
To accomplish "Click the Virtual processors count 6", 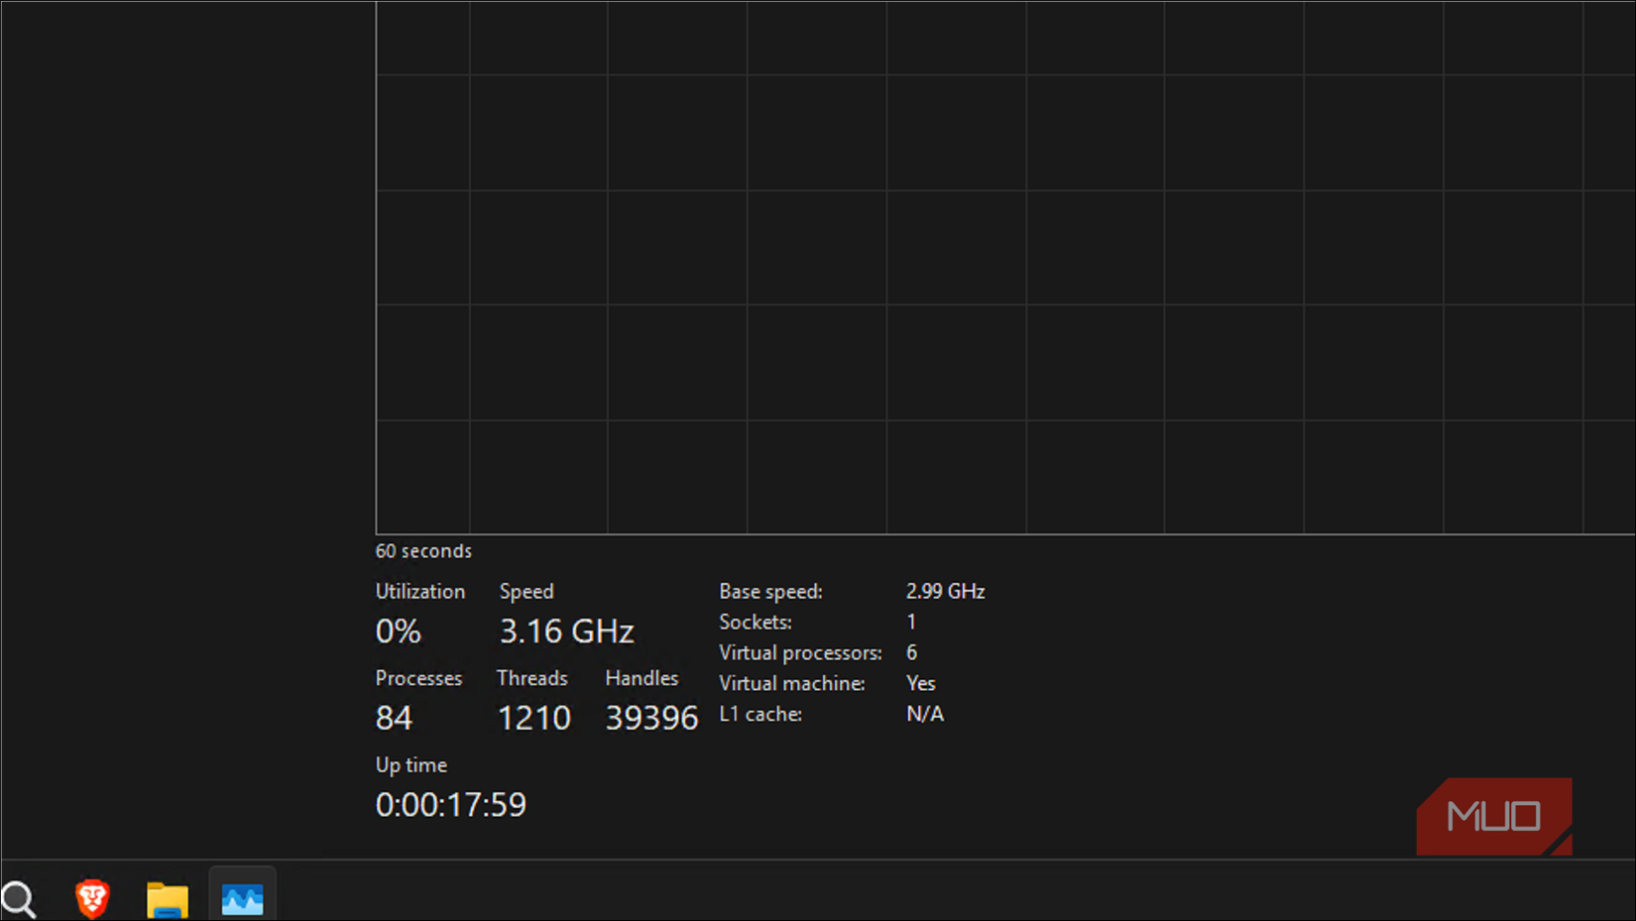I will 911,652.
